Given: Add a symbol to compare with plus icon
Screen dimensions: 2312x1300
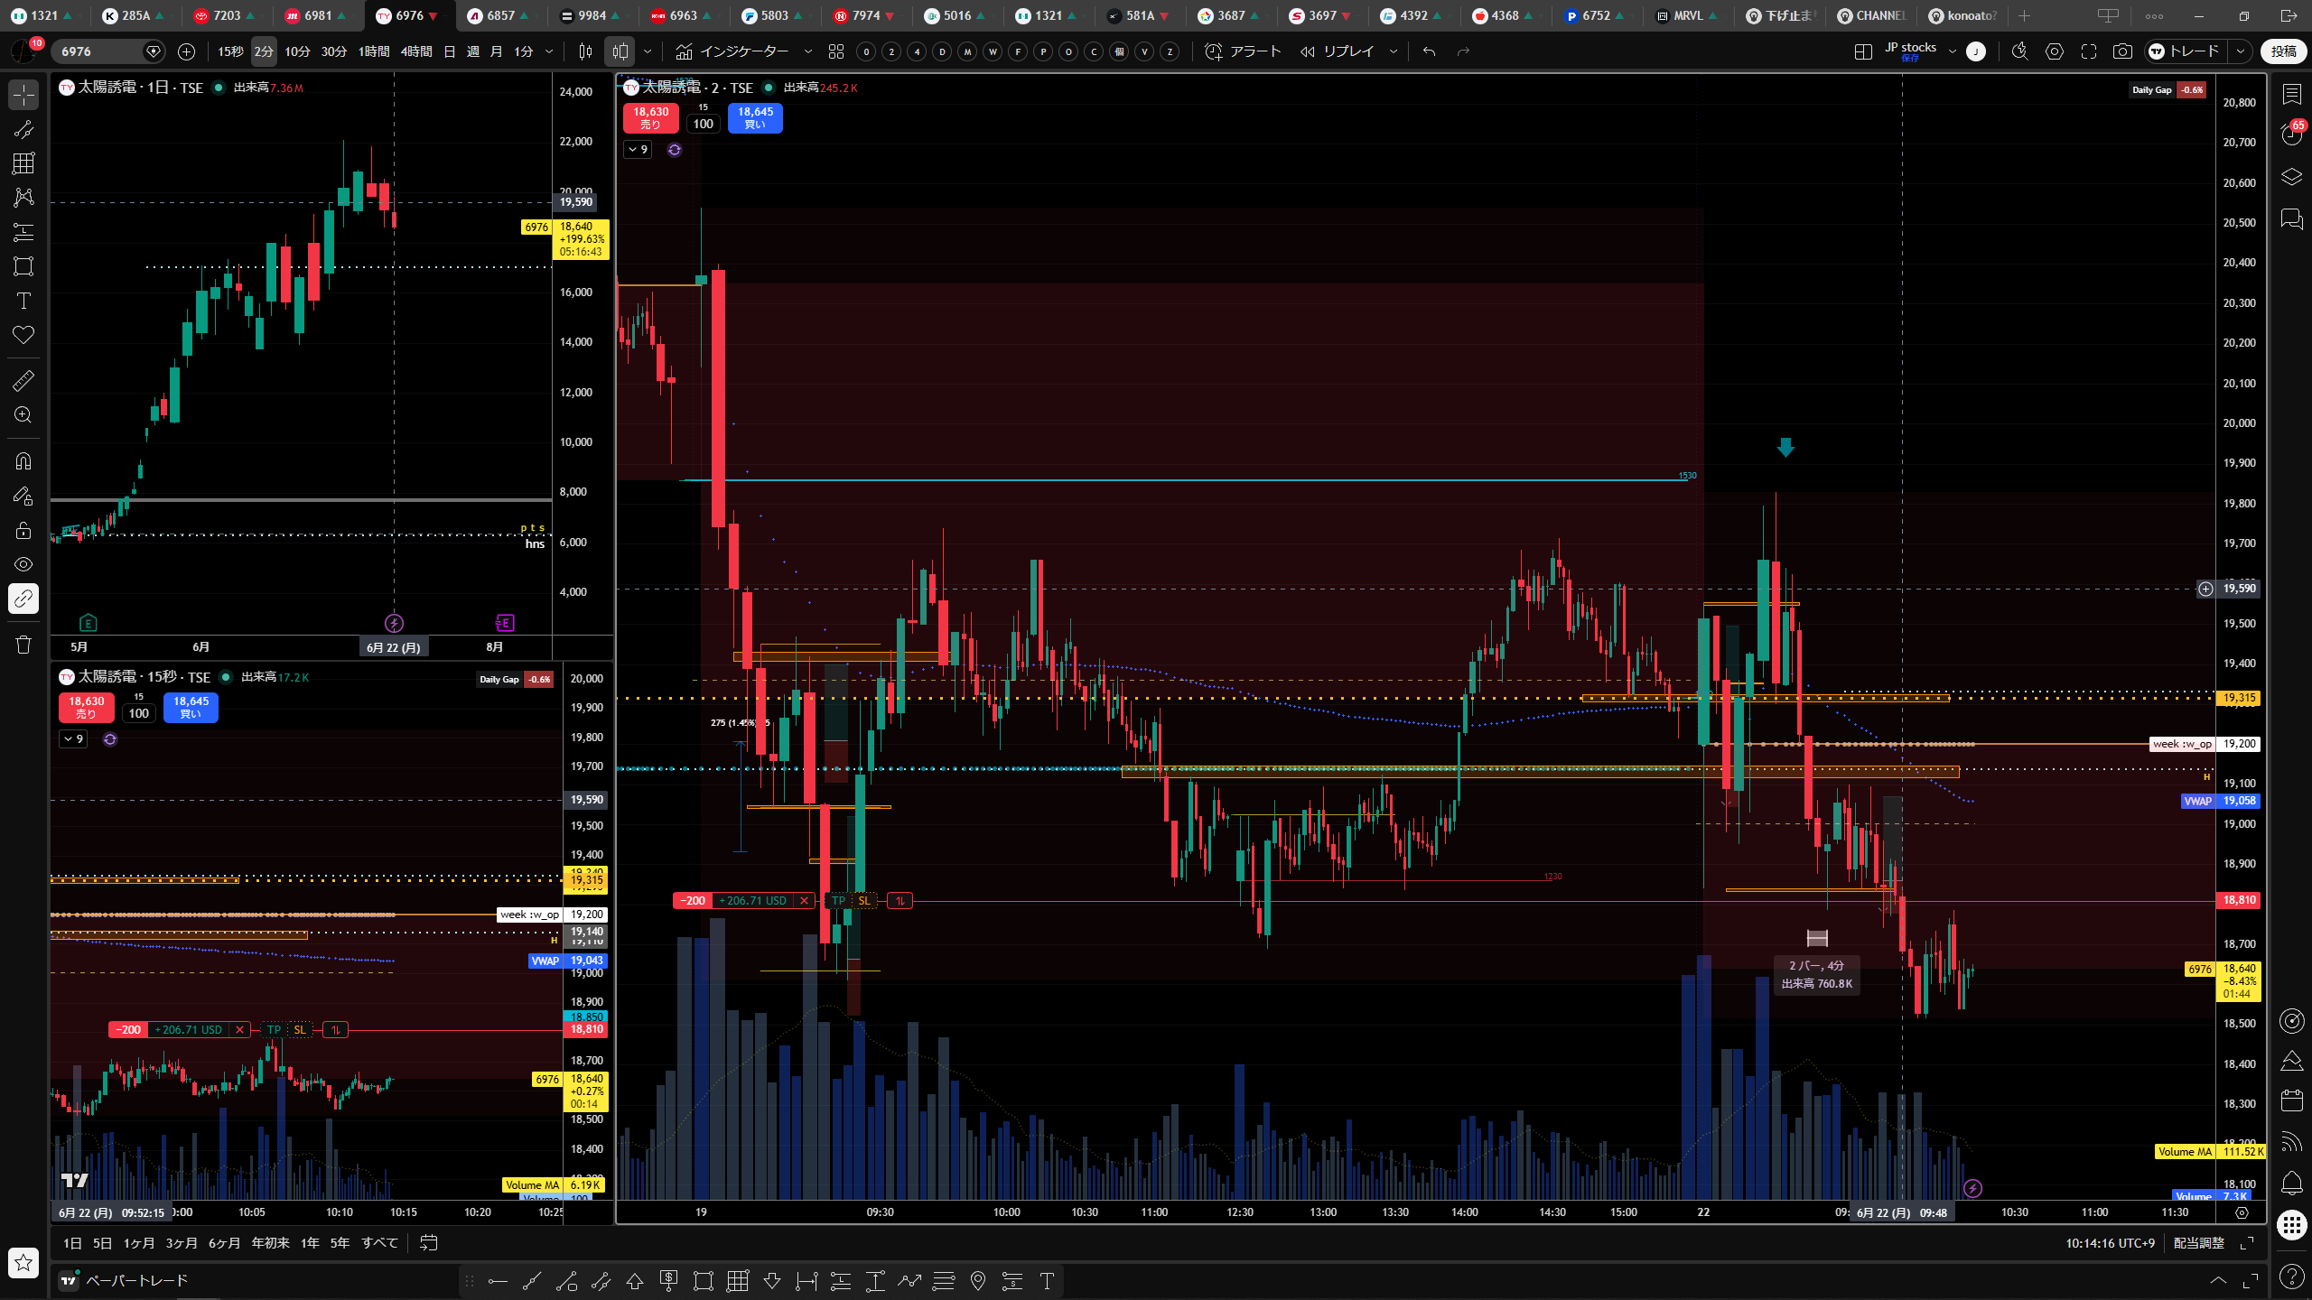Looking at the screenshot, I should (187, 51).
